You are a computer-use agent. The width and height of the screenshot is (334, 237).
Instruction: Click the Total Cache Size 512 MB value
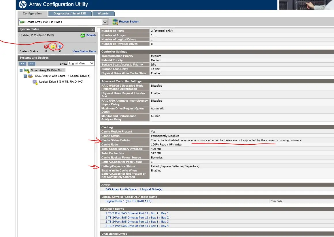pos(156,153)
